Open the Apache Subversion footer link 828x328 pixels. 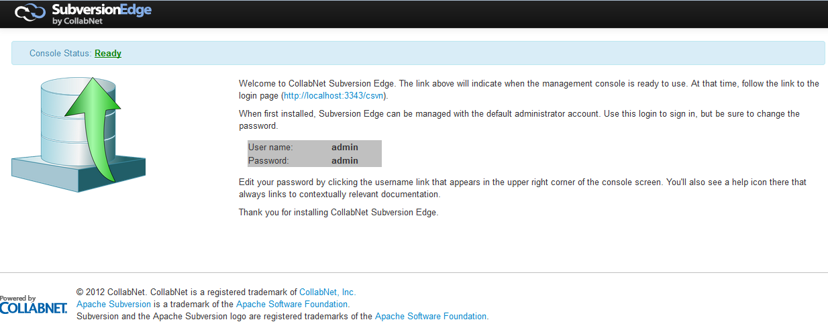tap(113, 304)
